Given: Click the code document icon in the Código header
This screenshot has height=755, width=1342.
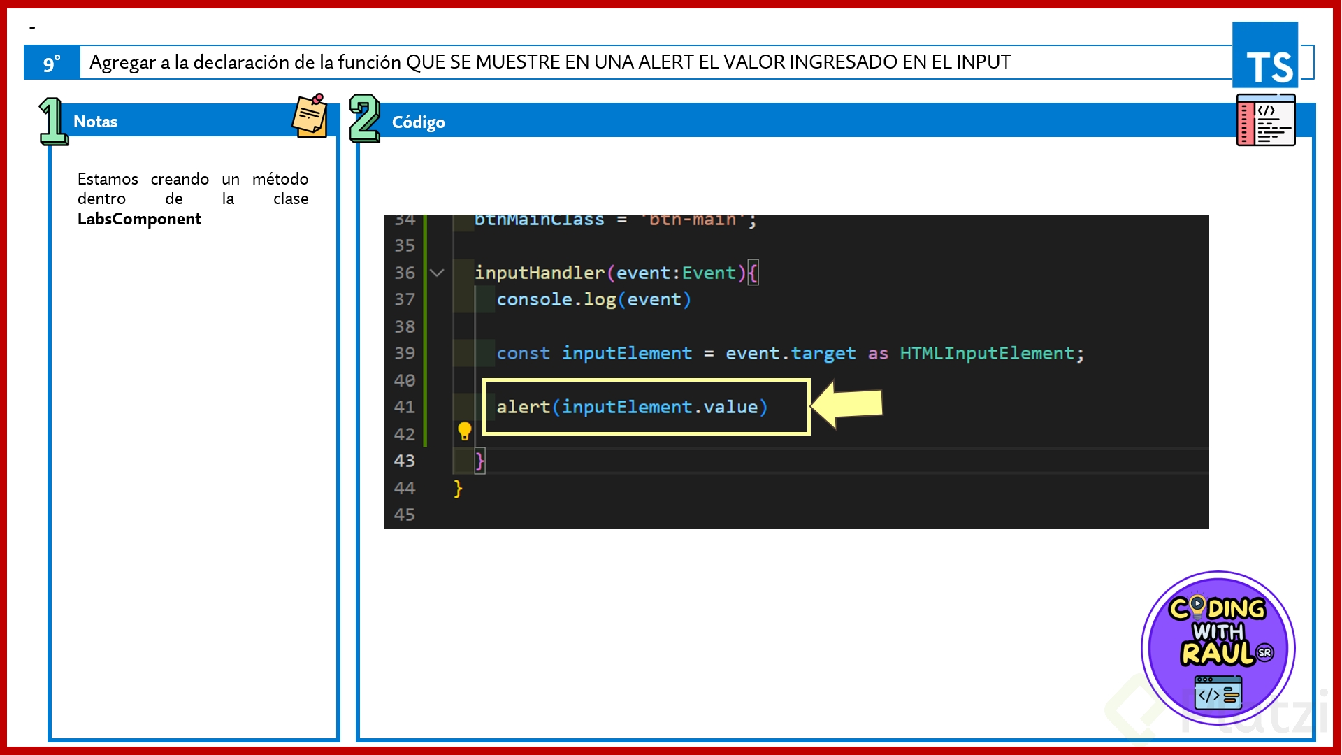Looking at the screenshot, I should click(1266, 120).
